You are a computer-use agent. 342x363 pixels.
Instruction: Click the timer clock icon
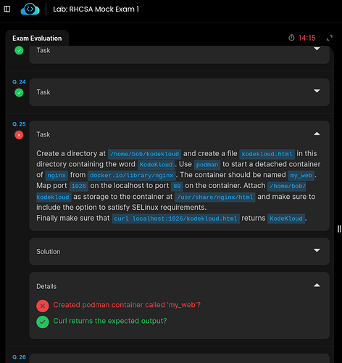(x=291, y=38)
